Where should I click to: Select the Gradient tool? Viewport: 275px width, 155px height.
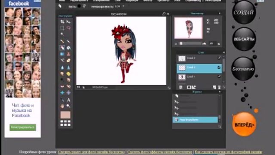tap(62, 54)
